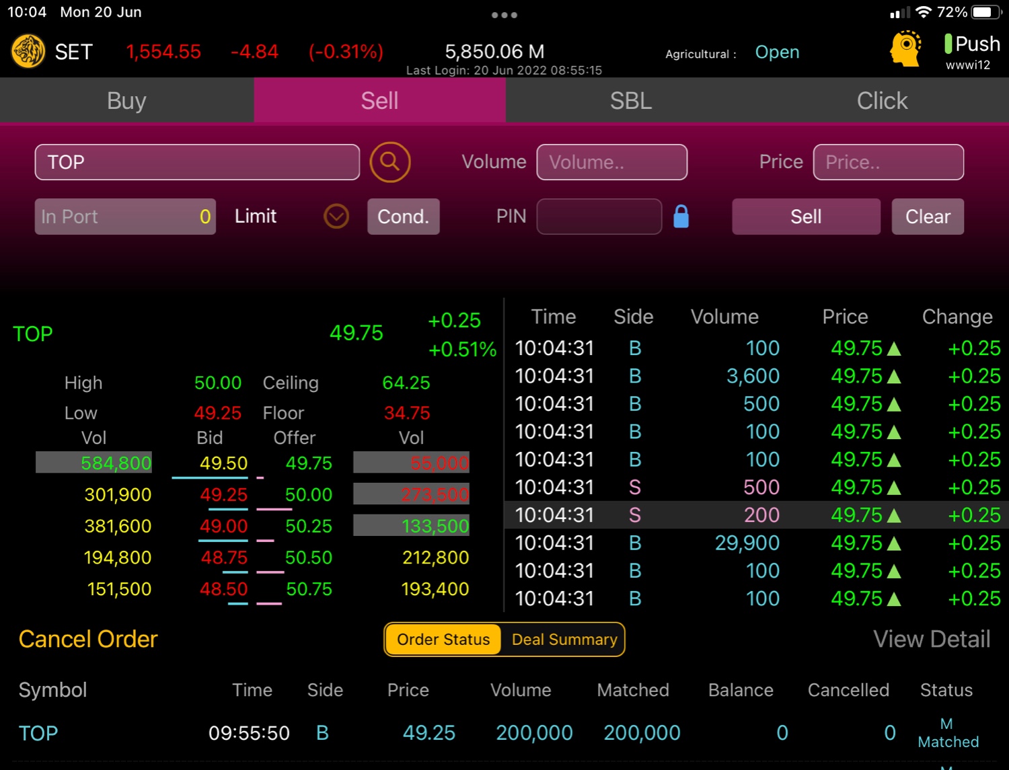The width and height of the screenshot is (1009, 770).
Task: Choose bid price 48.75
Action: (224, 557)
